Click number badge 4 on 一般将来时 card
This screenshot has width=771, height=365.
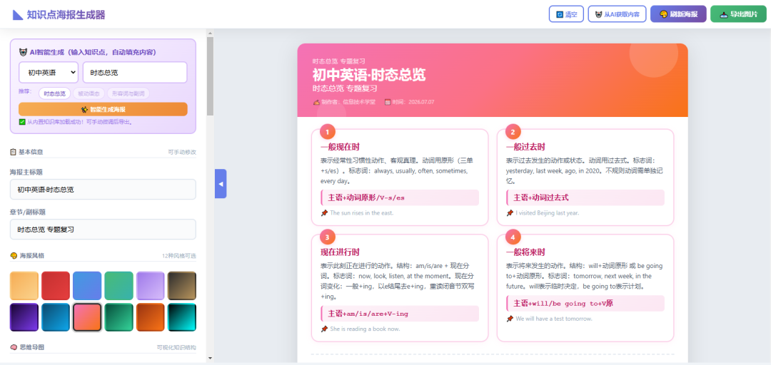pyautogui.click(x=513, y=237)
